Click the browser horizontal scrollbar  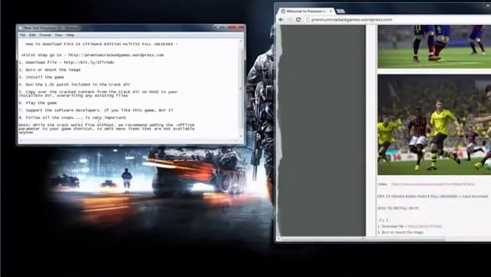(363, 239)
